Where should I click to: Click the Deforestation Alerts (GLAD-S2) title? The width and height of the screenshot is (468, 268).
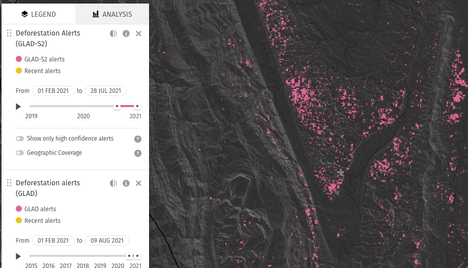tap(48, 39)
